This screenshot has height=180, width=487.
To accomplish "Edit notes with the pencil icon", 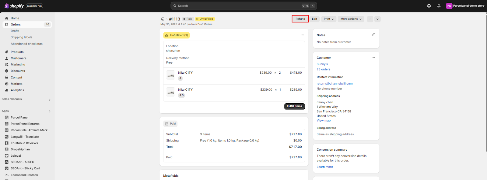I will (x=373, y=35).
